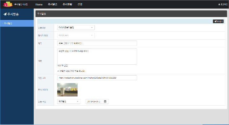
Task: Click into the 제목 title input field
Action: pyautogui.click(x=97, y=43)
